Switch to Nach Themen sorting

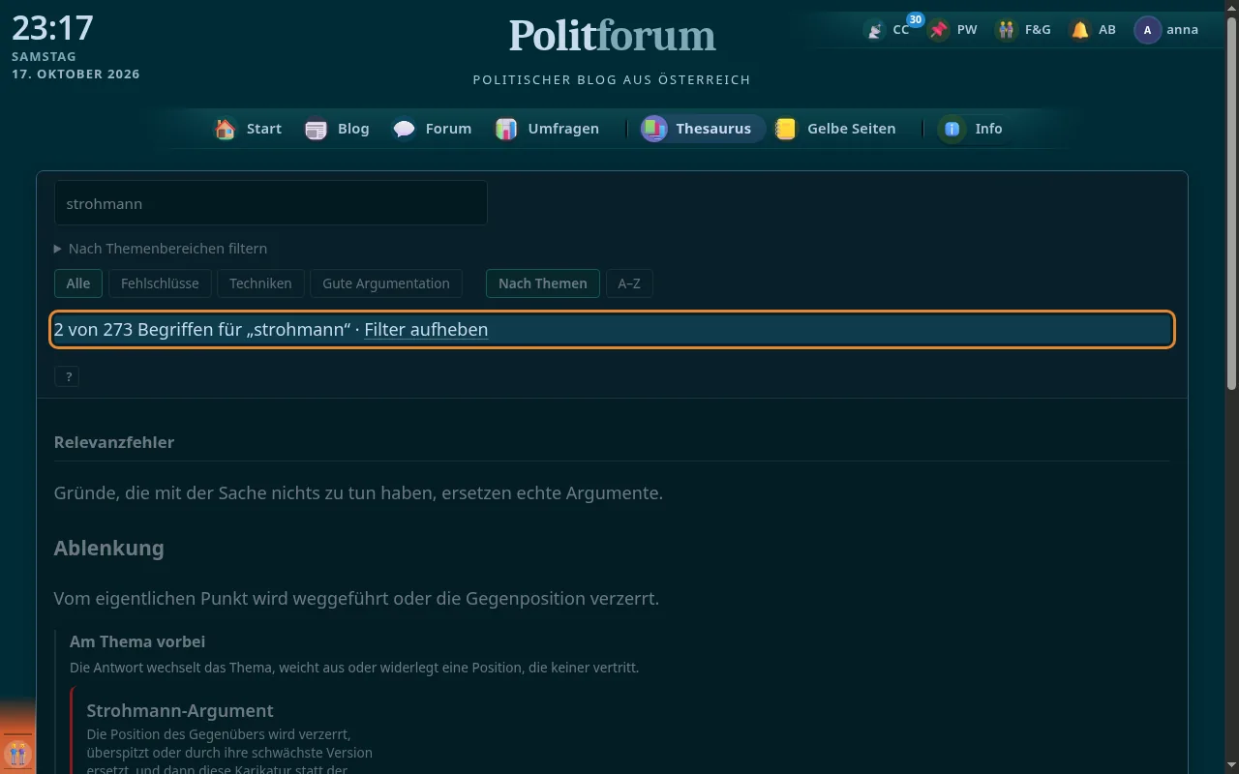[x=543, y=283]
